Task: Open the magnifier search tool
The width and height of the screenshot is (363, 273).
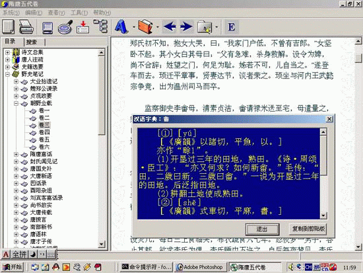Action: (65, 27)
